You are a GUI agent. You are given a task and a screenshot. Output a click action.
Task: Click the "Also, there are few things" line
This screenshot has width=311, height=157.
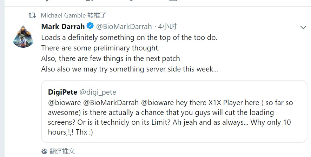pos(110,59)
